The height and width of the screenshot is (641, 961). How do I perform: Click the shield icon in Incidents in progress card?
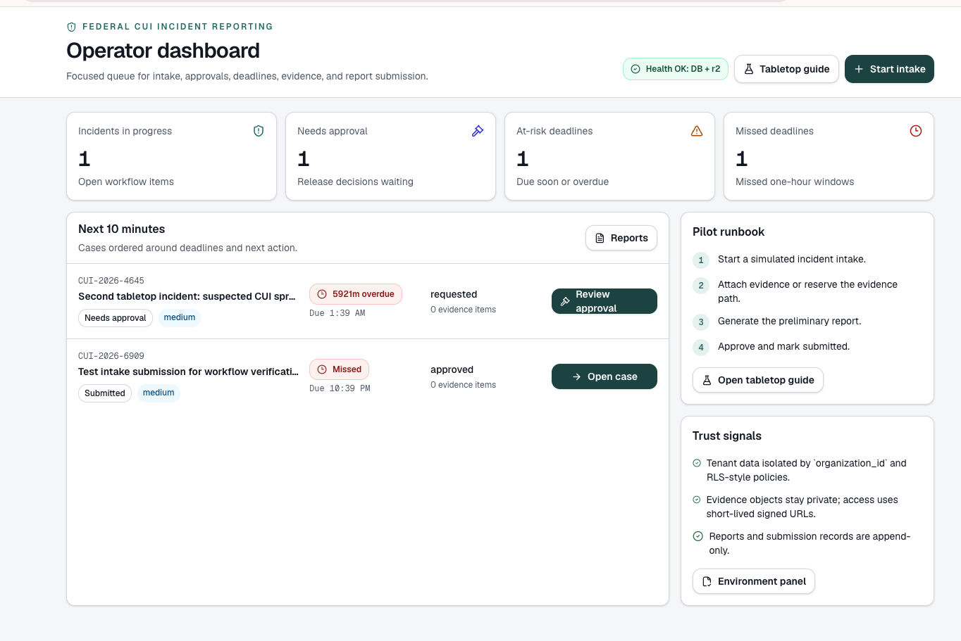coord(259,131)
